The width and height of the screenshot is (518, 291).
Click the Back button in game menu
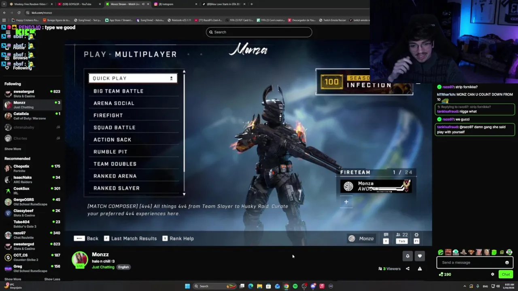pos(86,238)
